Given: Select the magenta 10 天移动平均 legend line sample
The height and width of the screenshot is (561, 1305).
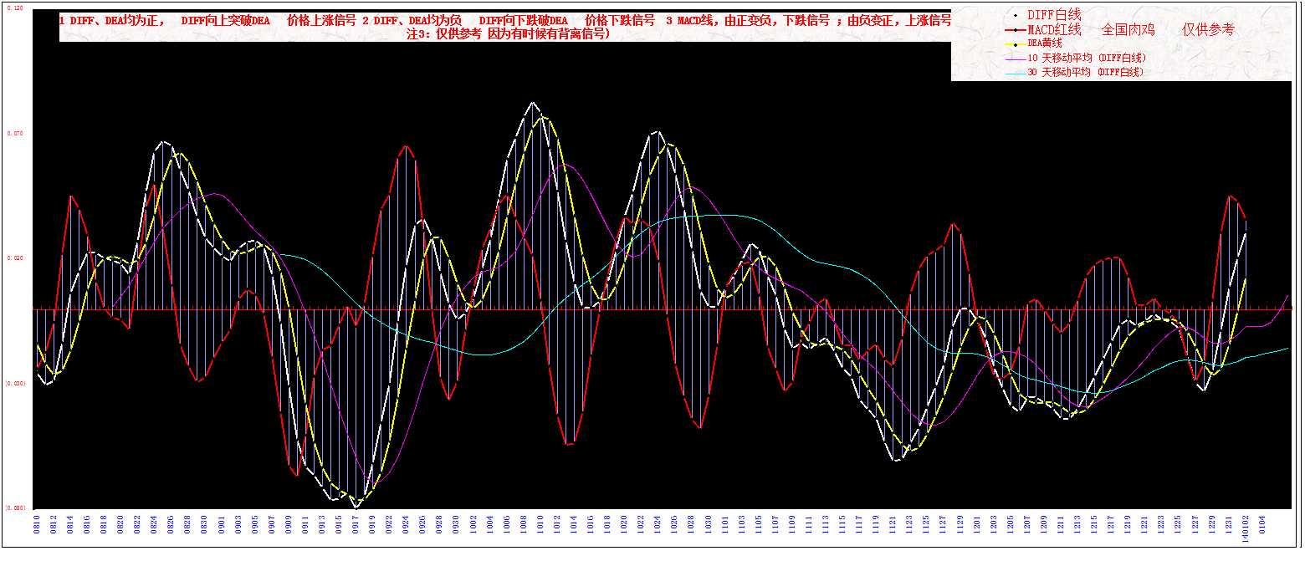Looking at the screenshot, I should tap(1015, 59).
